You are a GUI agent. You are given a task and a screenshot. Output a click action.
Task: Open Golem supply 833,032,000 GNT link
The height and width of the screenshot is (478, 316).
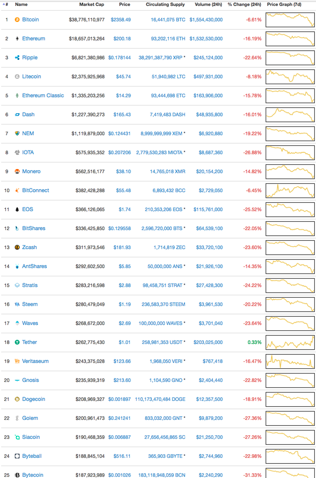point(163,418)
